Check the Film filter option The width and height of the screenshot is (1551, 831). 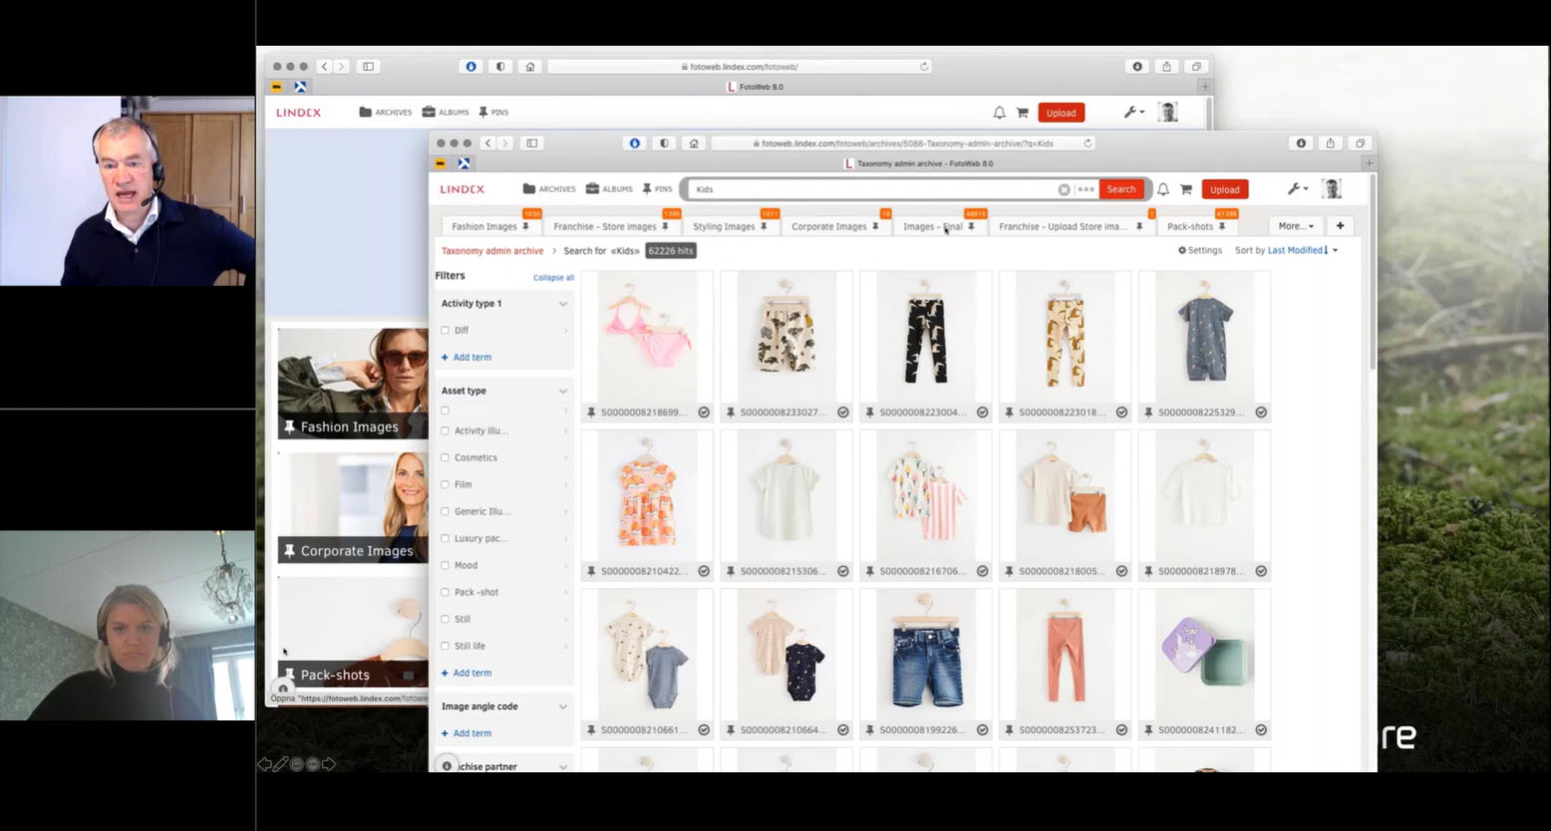pyautogui.click(x=445, y=484)
